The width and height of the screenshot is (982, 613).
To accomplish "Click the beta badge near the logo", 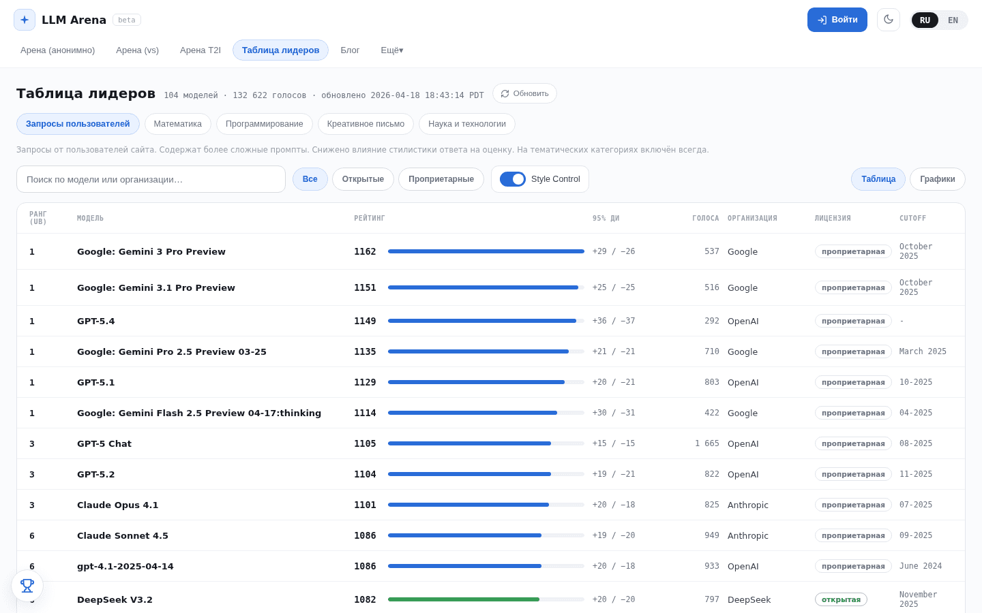I will (127, 20).
